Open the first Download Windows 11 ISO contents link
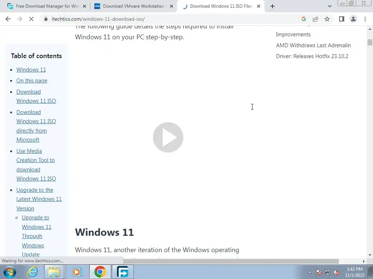Screen dimensions: 373x279 [36, 96]
